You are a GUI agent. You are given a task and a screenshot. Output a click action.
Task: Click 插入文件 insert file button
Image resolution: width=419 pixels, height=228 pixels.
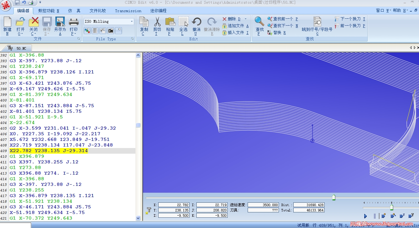[235, 33]
